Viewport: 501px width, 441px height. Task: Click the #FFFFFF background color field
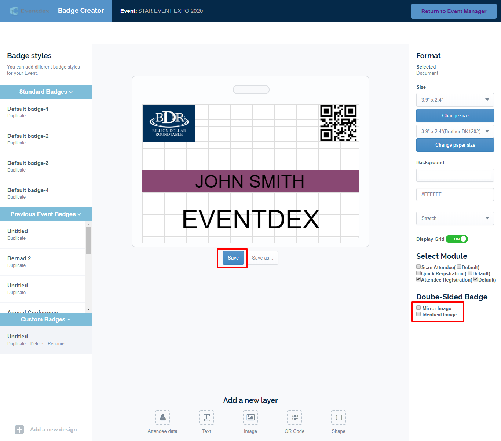pos(455,194)
